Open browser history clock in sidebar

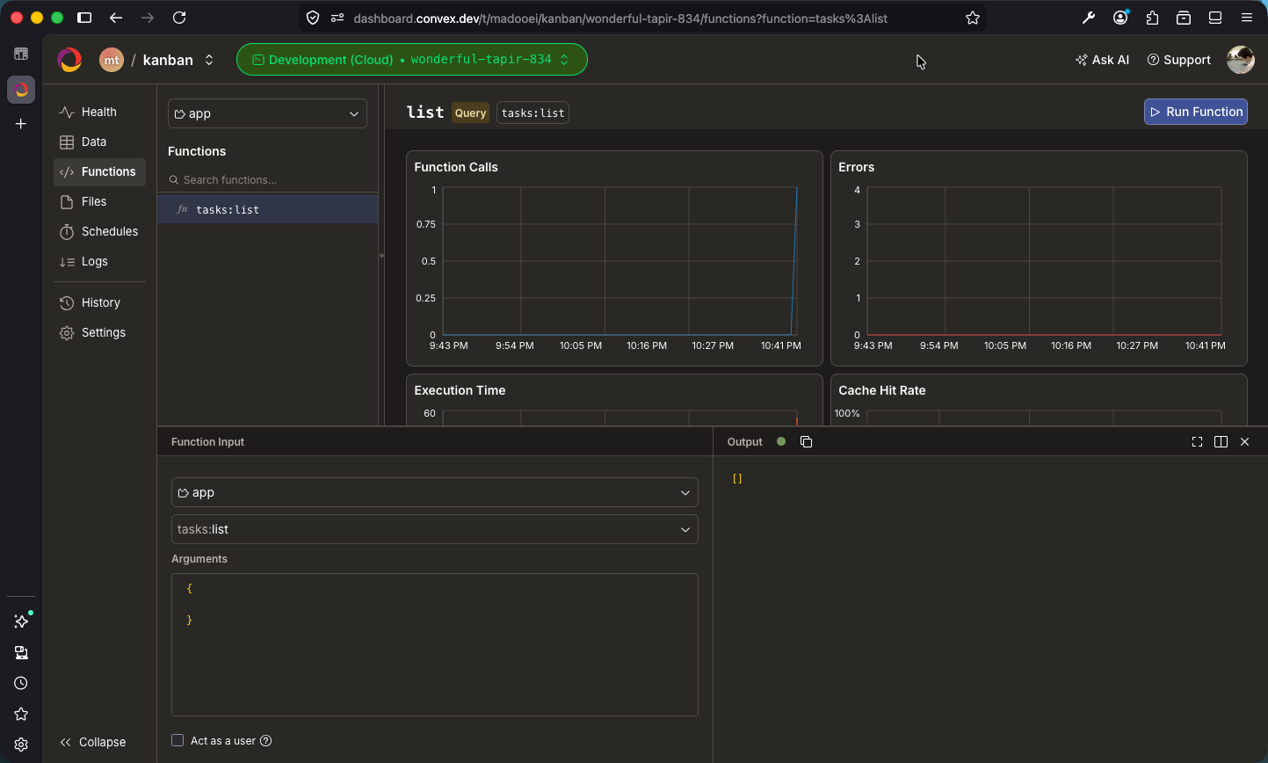21,683
